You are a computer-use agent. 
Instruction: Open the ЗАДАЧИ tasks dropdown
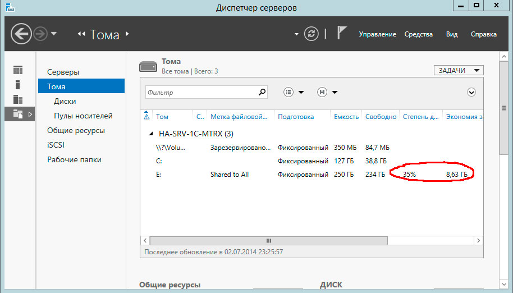point(458,70)
